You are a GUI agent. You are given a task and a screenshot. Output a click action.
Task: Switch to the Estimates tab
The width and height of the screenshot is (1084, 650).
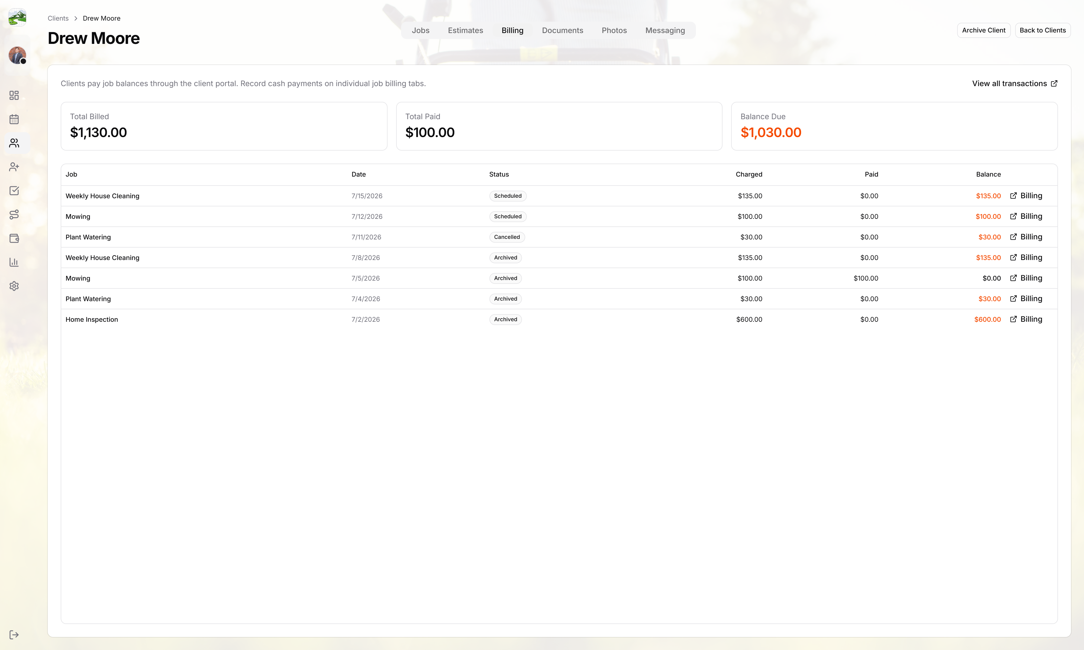coord(465,30)
